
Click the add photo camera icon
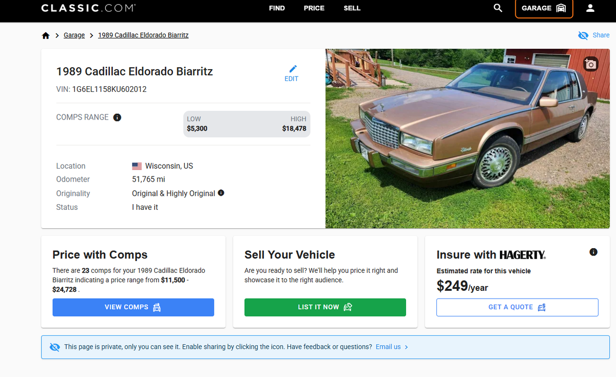click(591, 64)
